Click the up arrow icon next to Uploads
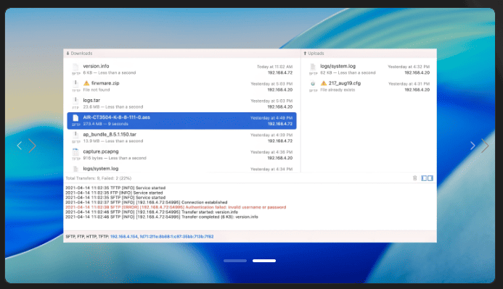503x289 pixels. pyautogui.click(x=305, y=54)
